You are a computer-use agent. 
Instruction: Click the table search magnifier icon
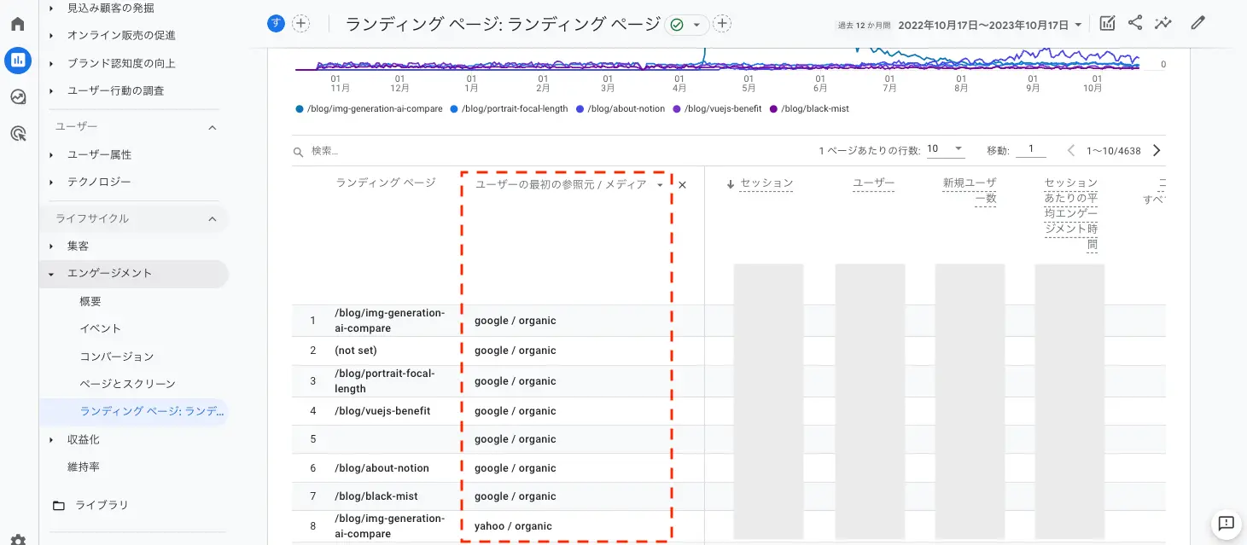(x=299, y=152)
